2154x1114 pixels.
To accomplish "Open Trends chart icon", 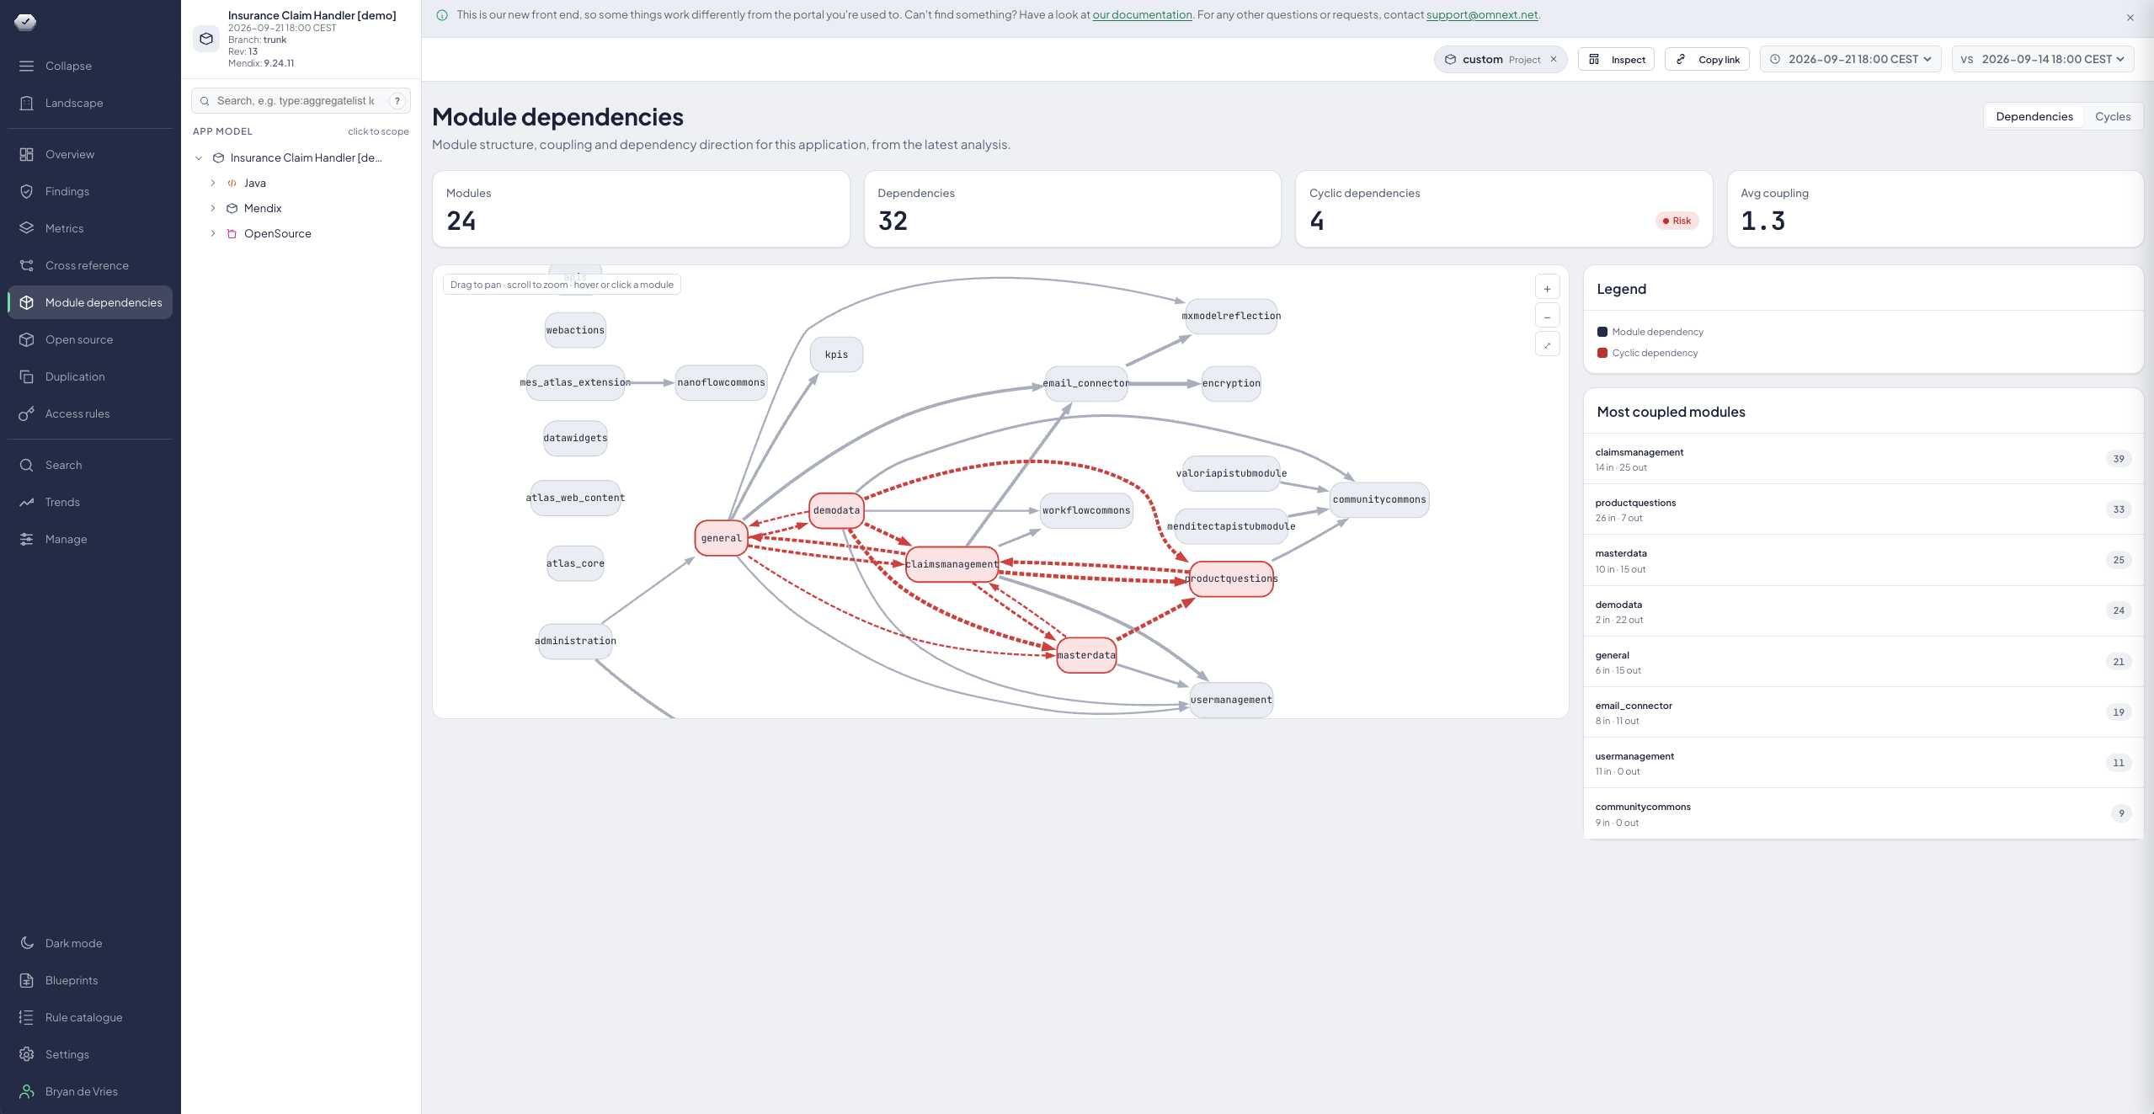I will 27,502.
